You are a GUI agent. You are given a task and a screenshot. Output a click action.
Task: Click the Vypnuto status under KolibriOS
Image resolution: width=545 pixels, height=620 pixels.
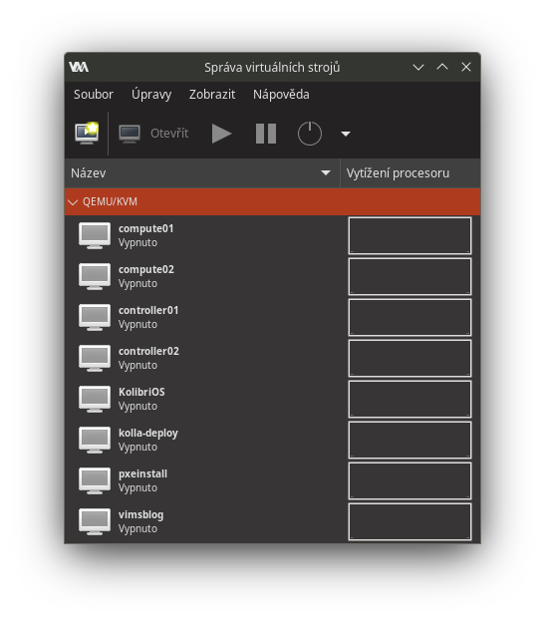[137, 407]
